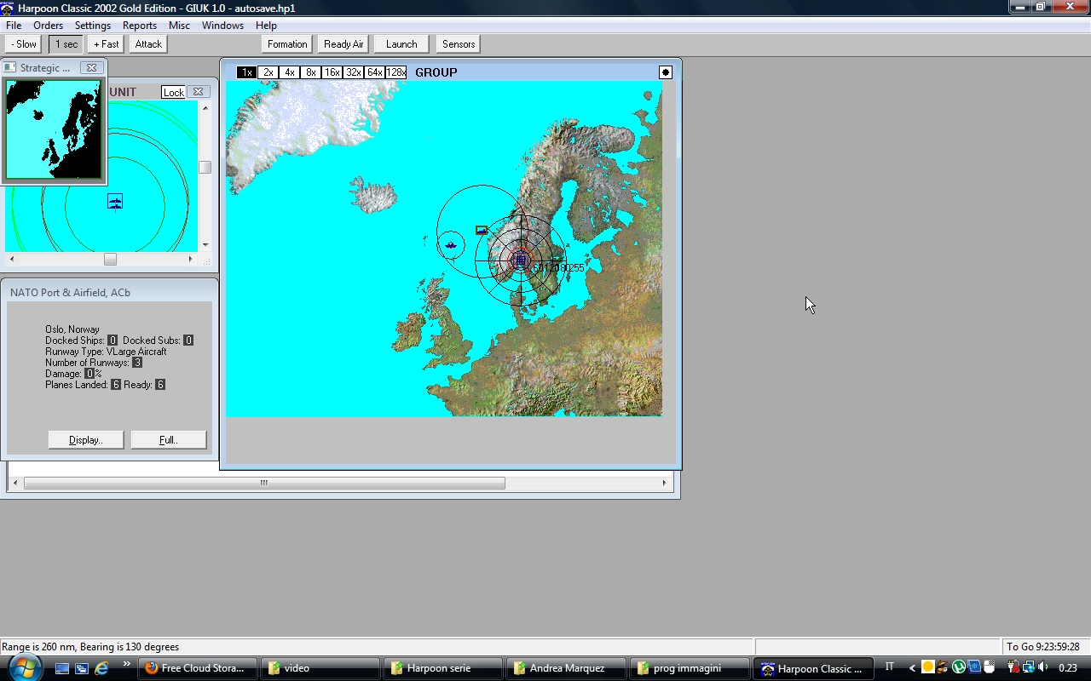Close the Strategic map window
Image resolution: width=1091 pixels, height=681 pixels.
point(91,67)
